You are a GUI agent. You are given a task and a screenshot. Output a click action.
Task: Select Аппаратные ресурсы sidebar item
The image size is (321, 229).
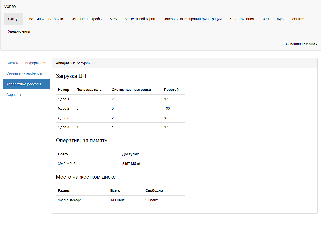click(26, 84)
